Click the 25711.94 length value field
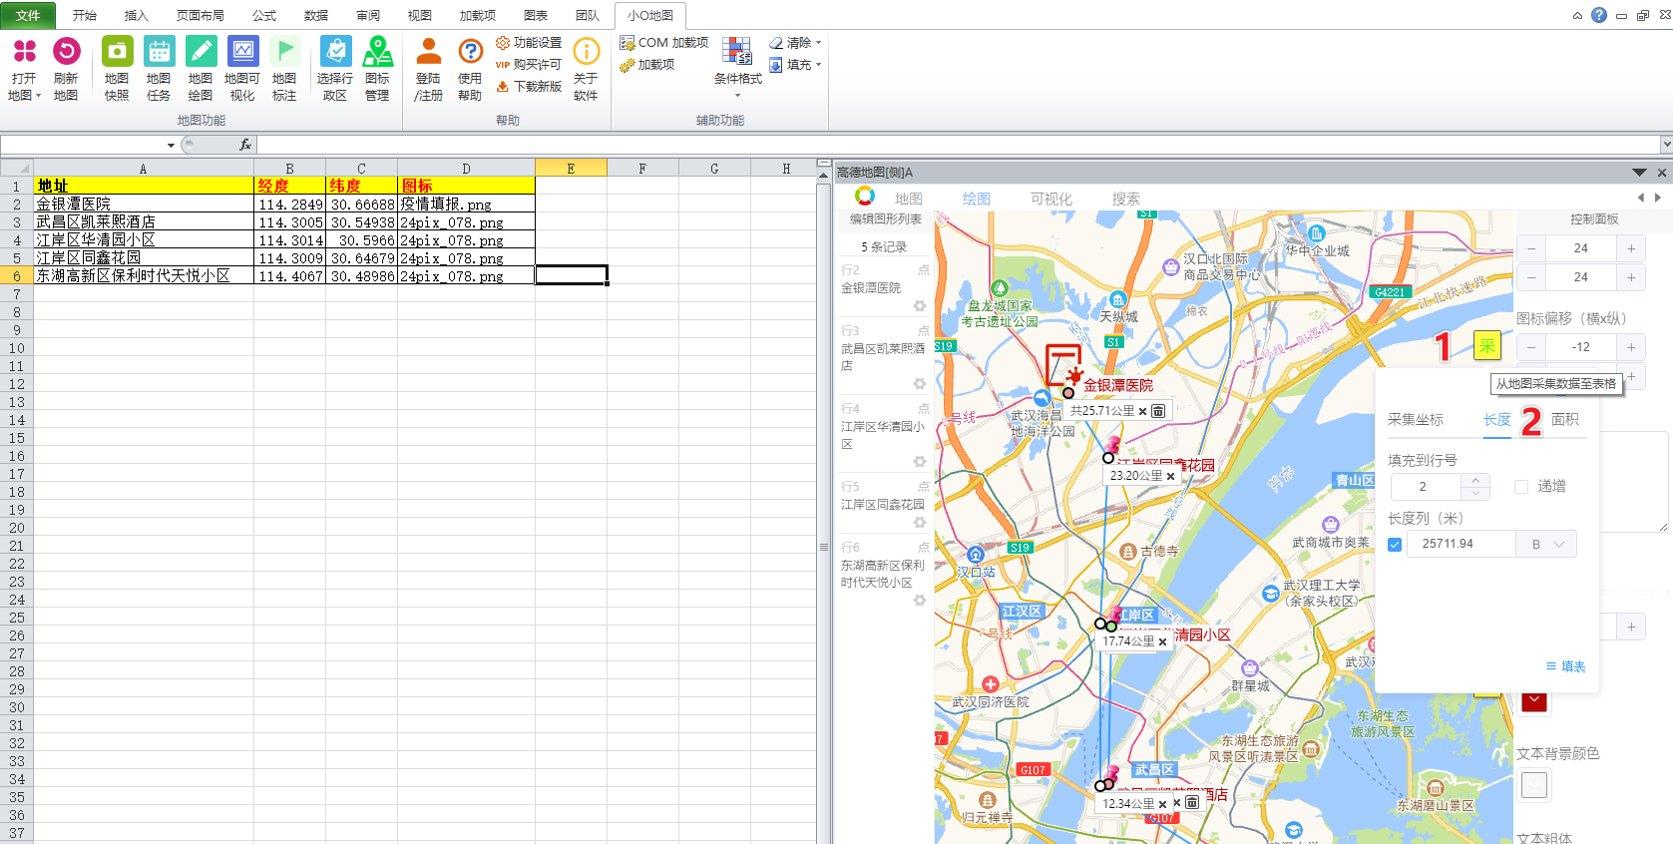The width and height of the screenshot is (1673, 844). click(x=1462, y=544)
